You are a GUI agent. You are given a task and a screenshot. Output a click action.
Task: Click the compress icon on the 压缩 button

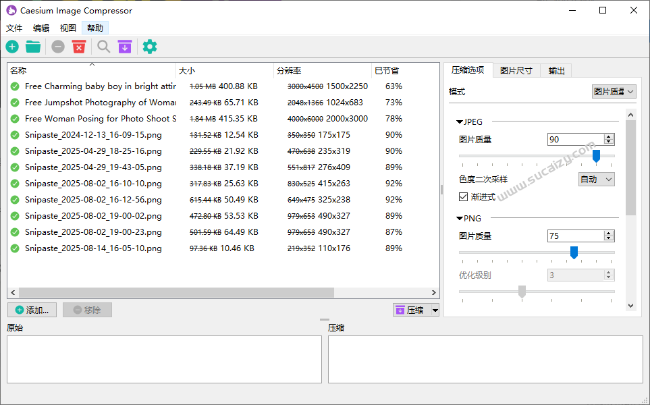400,309
